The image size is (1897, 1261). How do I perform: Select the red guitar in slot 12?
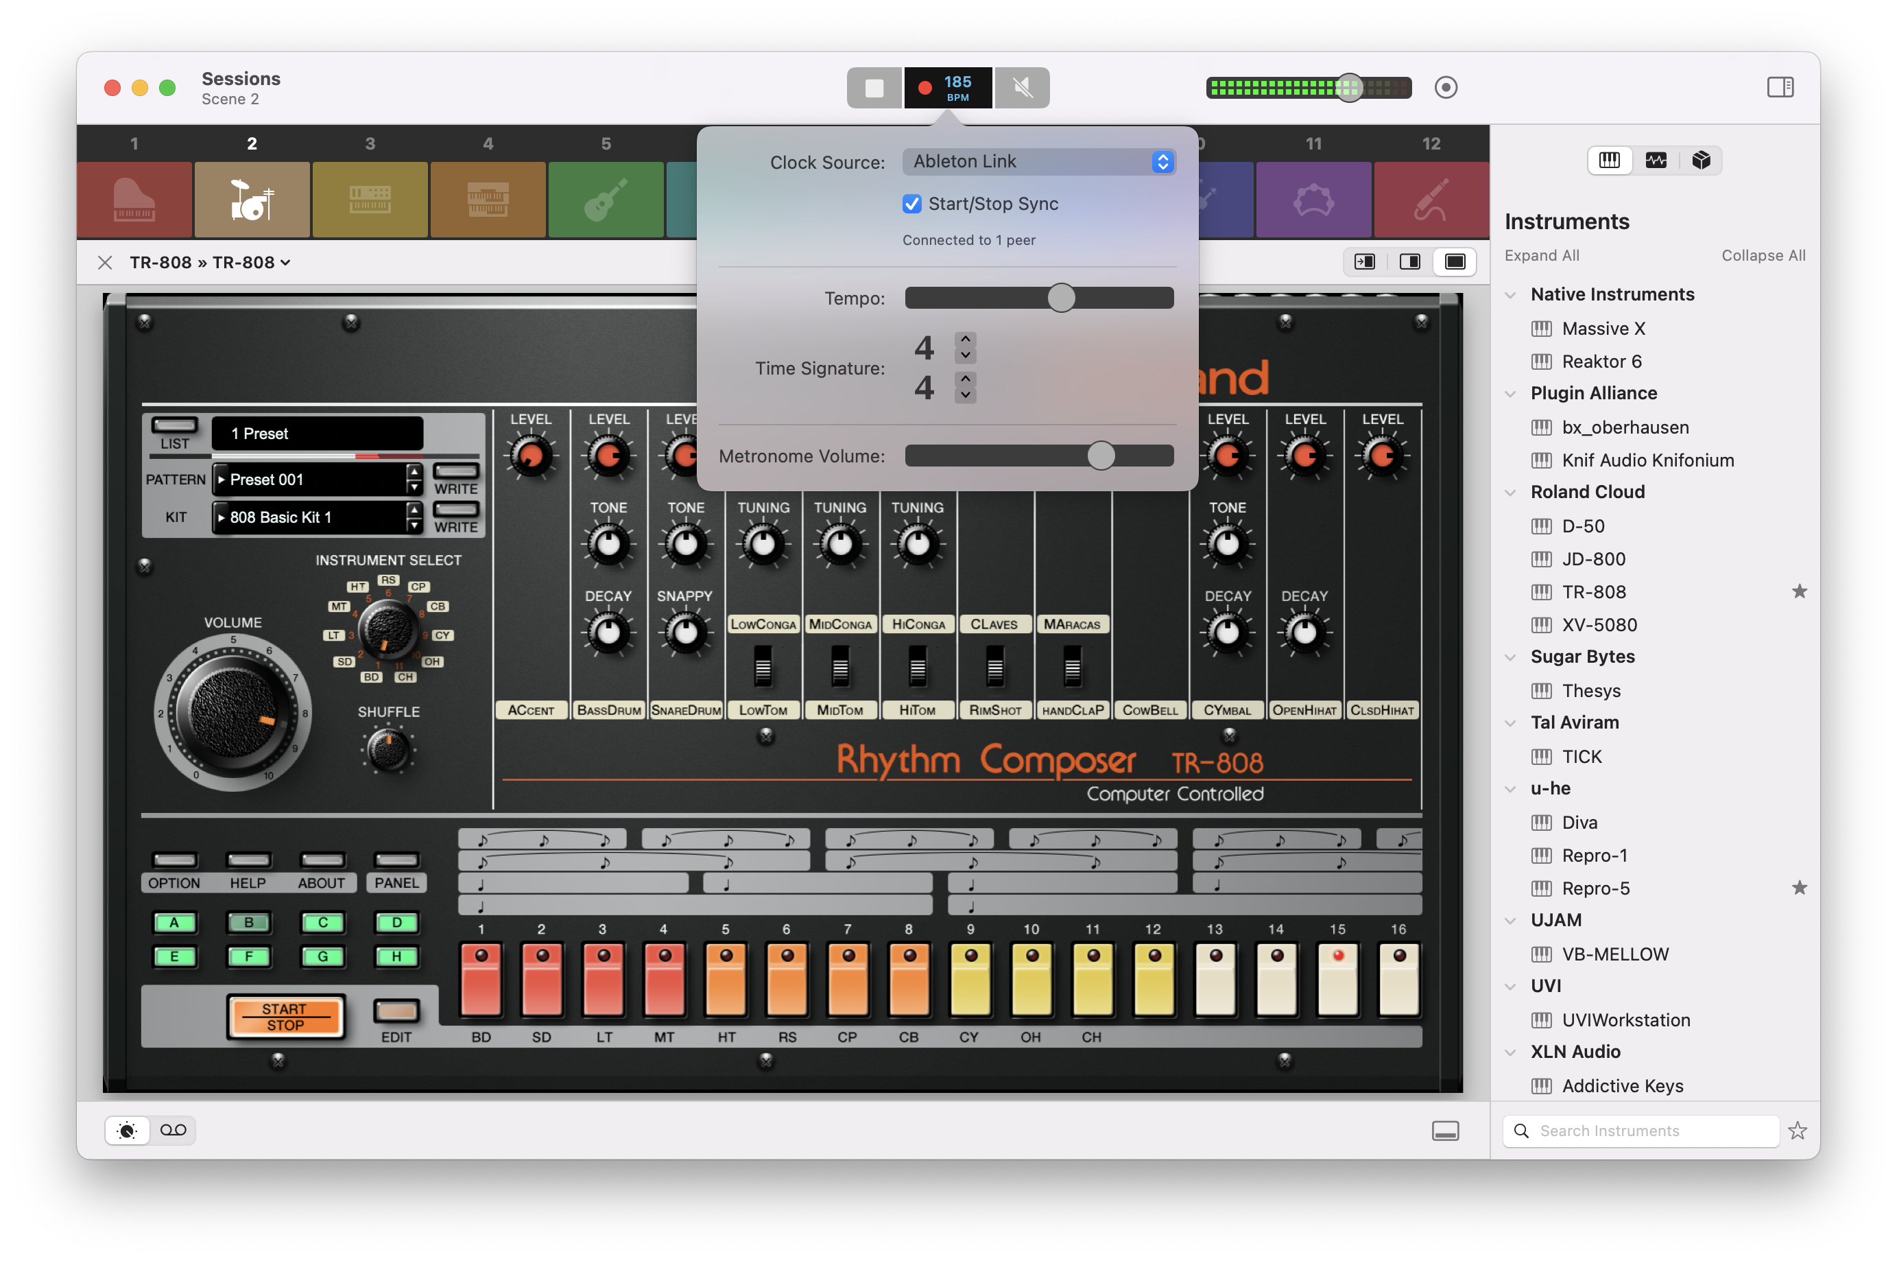(1431, 200)
